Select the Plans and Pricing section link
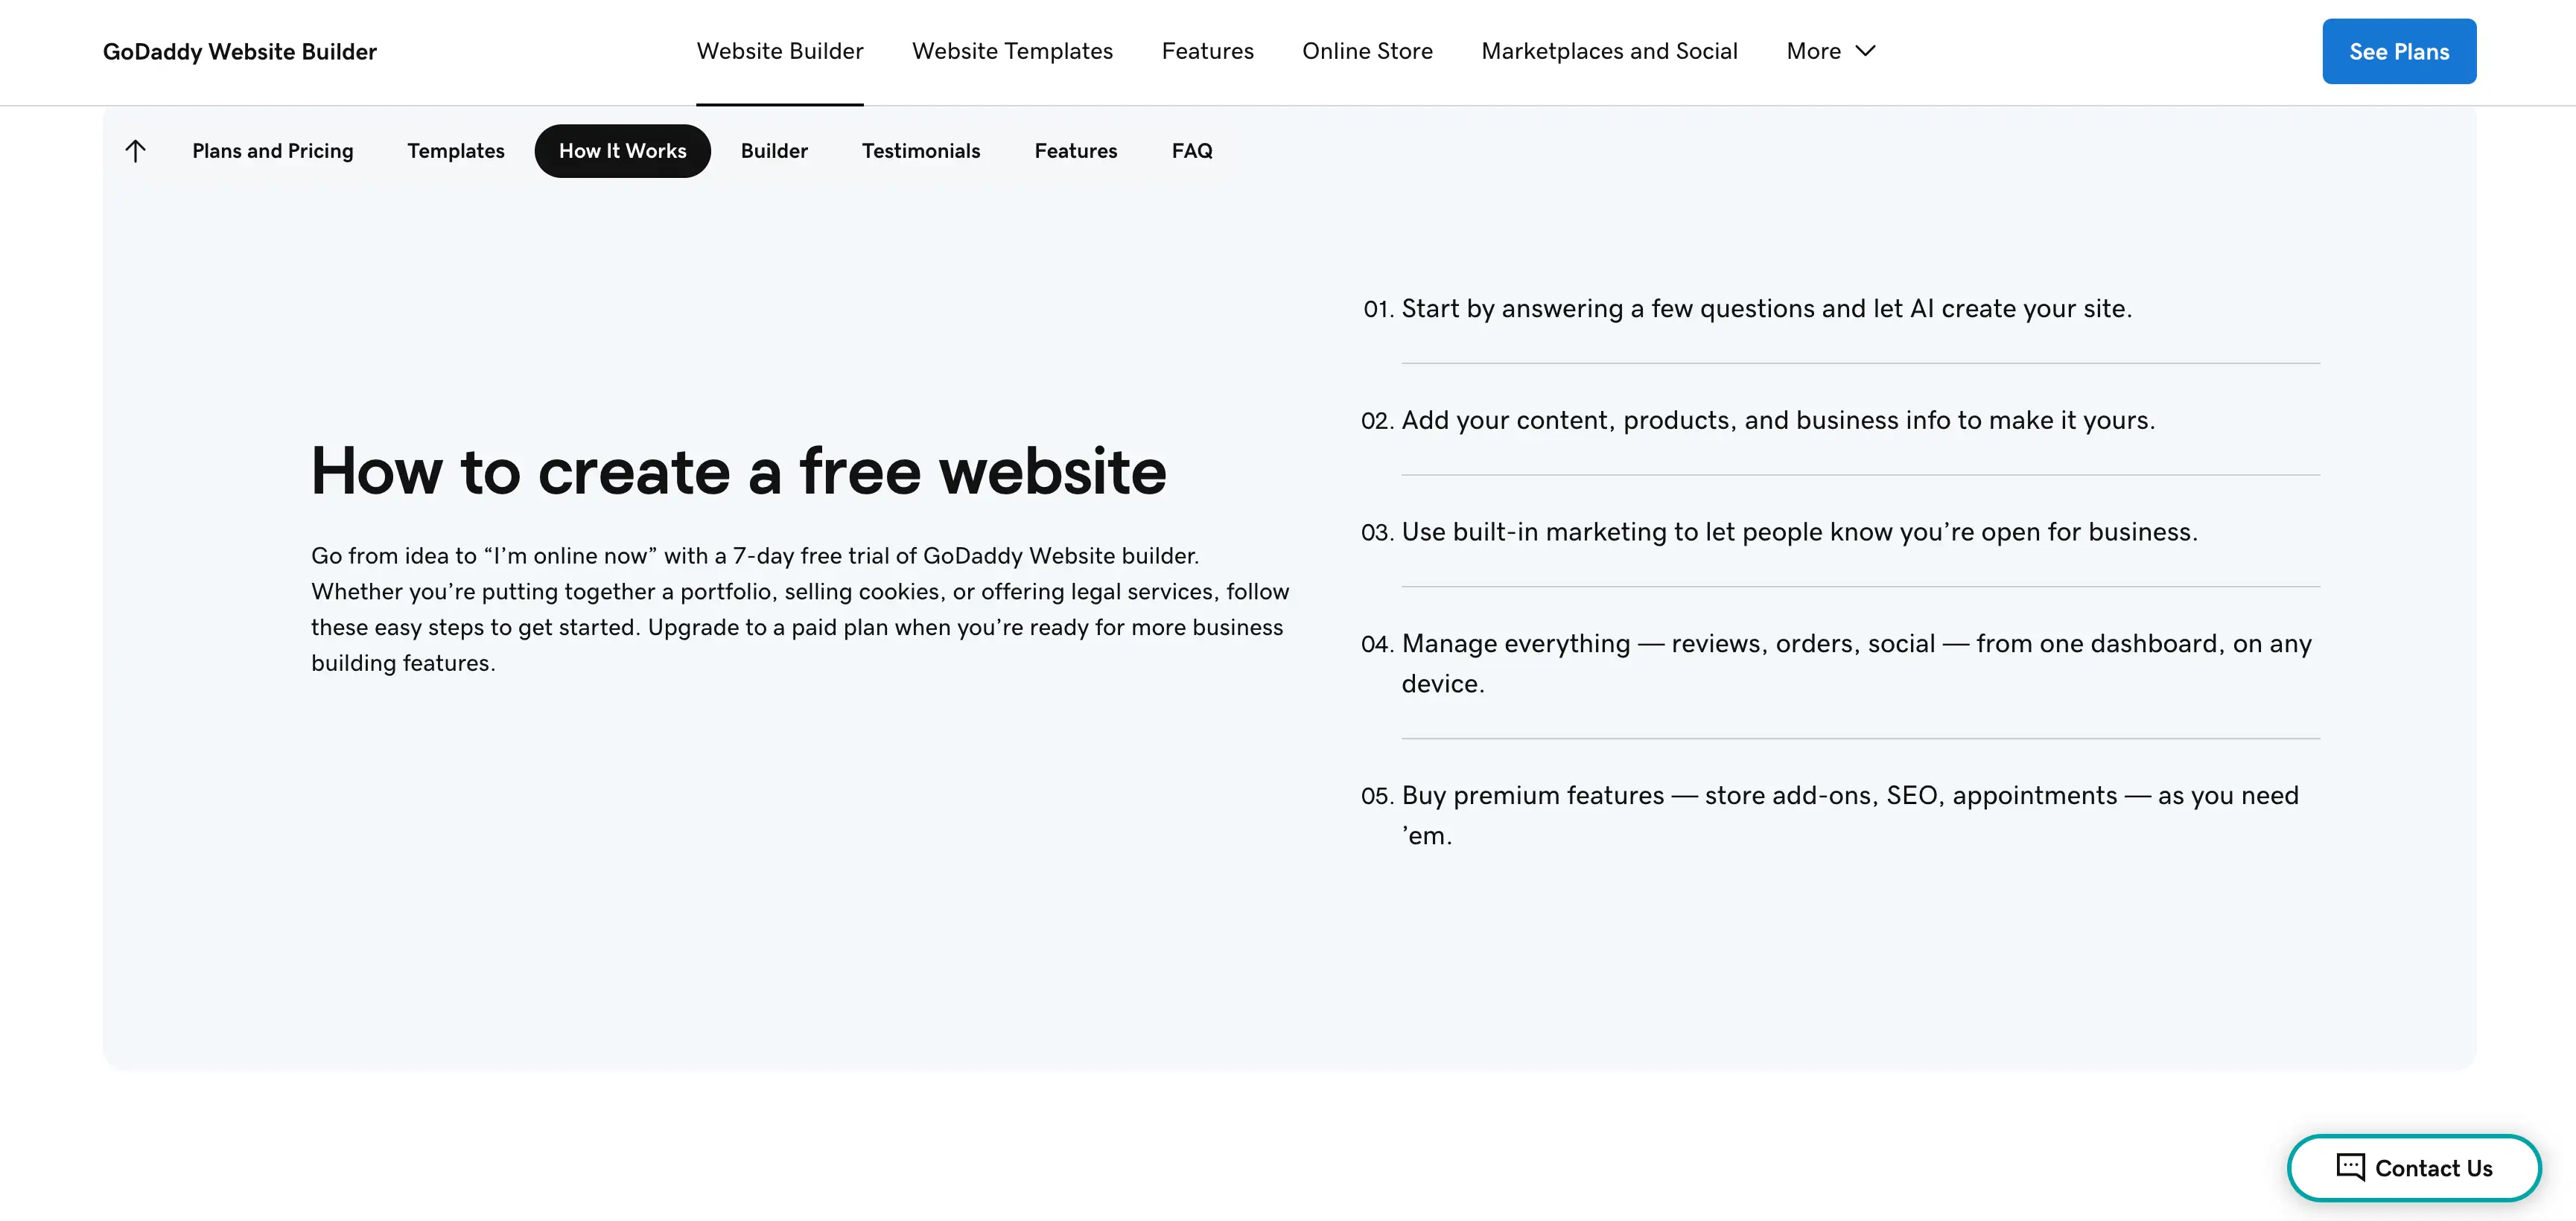Screen dimensions: 2576x1221 tap(273, 151)
